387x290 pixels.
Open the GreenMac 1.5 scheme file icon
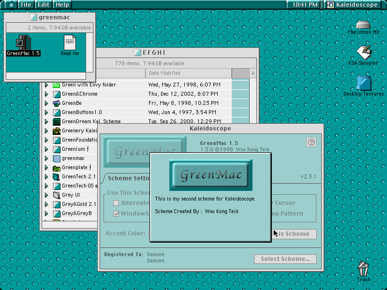coord(23,42)
